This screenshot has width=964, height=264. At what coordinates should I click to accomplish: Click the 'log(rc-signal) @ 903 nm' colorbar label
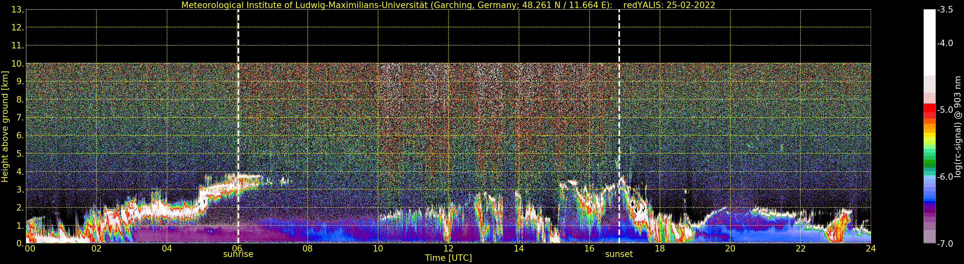point(958,127)
